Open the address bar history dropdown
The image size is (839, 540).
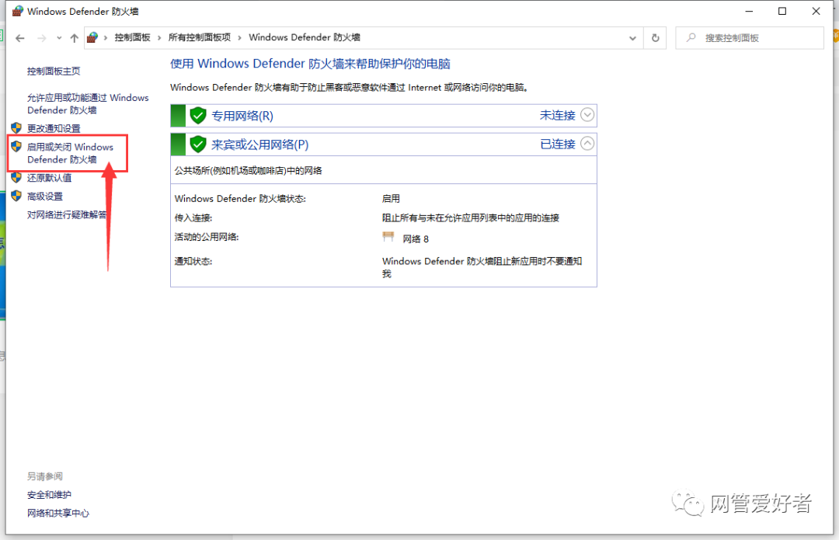(x=632, y=38)
